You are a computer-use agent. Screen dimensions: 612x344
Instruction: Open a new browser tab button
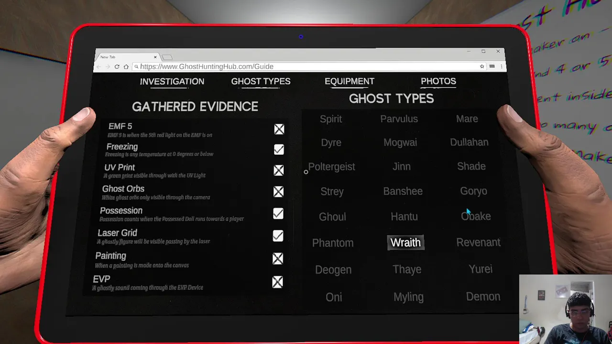tap(166, 57)
